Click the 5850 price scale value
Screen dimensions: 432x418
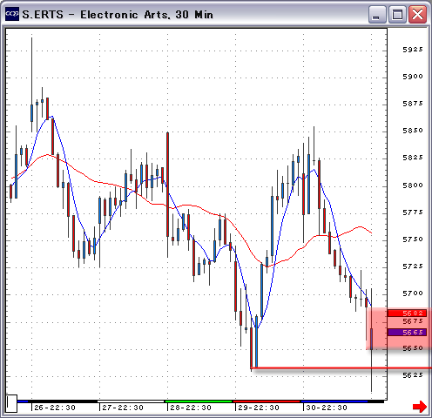pyautogui.click(x=413, y=131)
